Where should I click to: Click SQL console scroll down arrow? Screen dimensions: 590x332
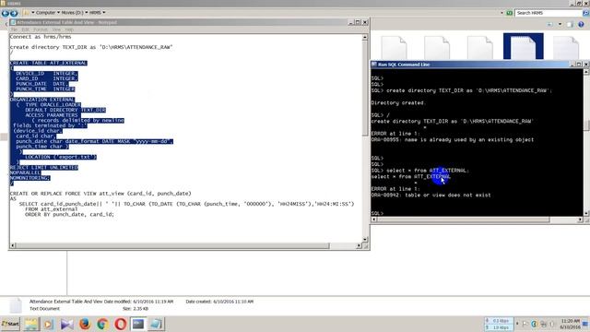point(586,213)
